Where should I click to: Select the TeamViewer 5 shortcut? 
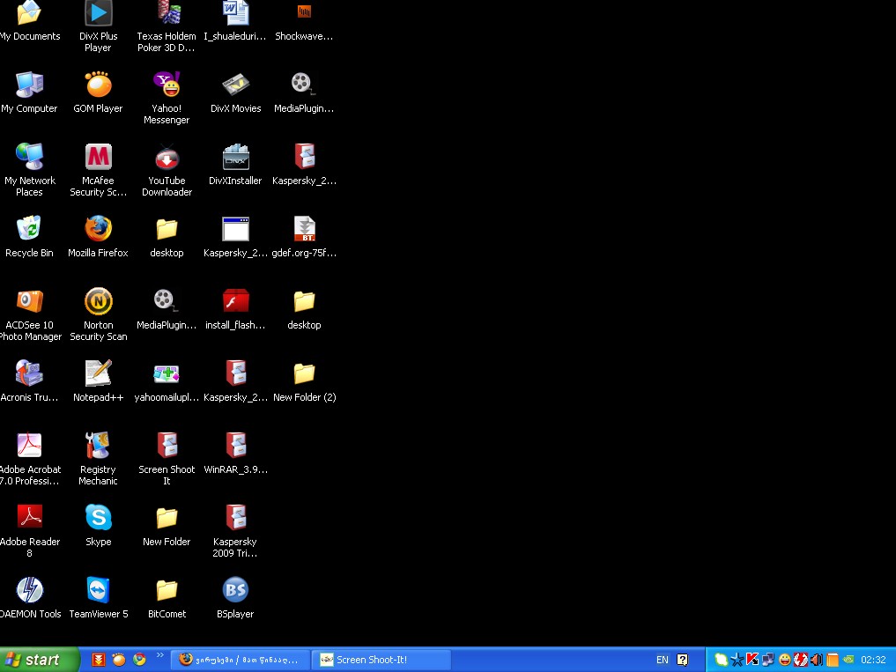pos(99,598)
